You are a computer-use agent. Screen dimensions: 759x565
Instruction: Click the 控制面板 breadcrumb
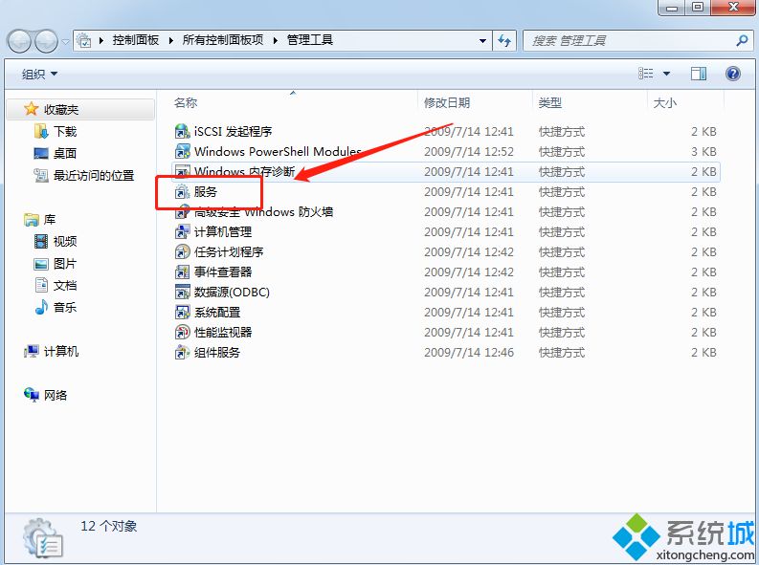click(136, 40)
